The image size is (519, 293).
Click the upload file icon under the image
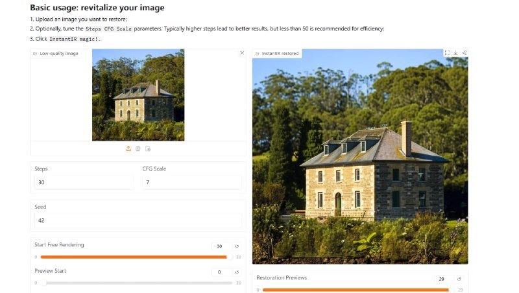[x=128, y=148]
